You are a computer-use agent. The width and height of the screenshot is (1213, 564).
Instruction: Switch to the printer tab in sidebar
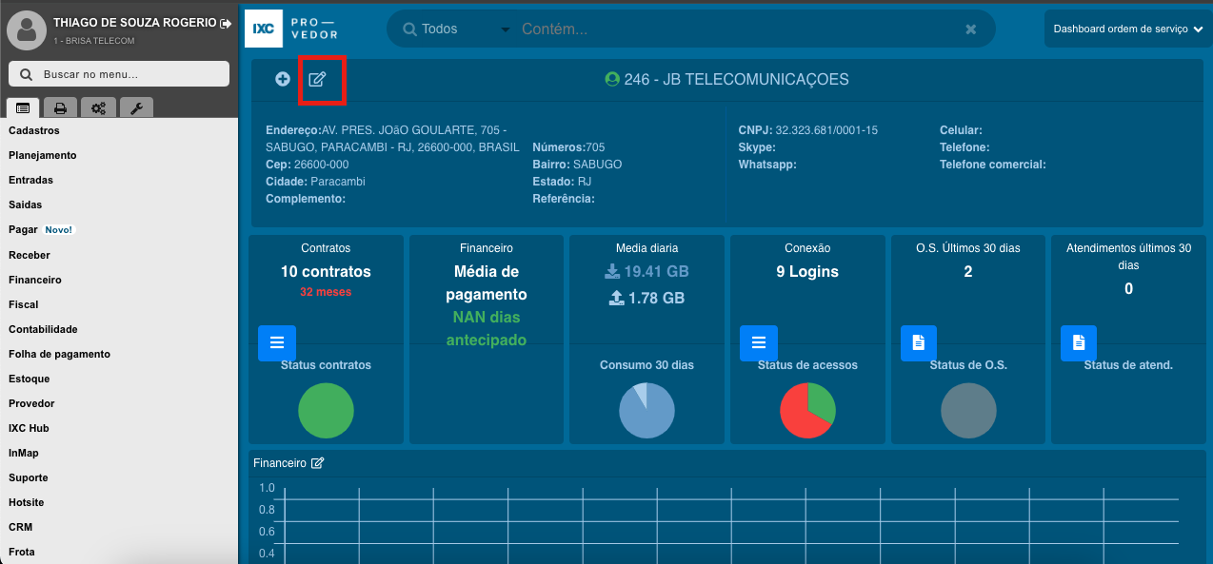coord(59,107)
